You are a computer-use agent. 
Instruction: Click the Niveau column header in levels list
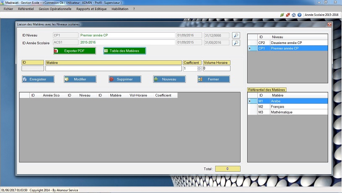(299, 37)
